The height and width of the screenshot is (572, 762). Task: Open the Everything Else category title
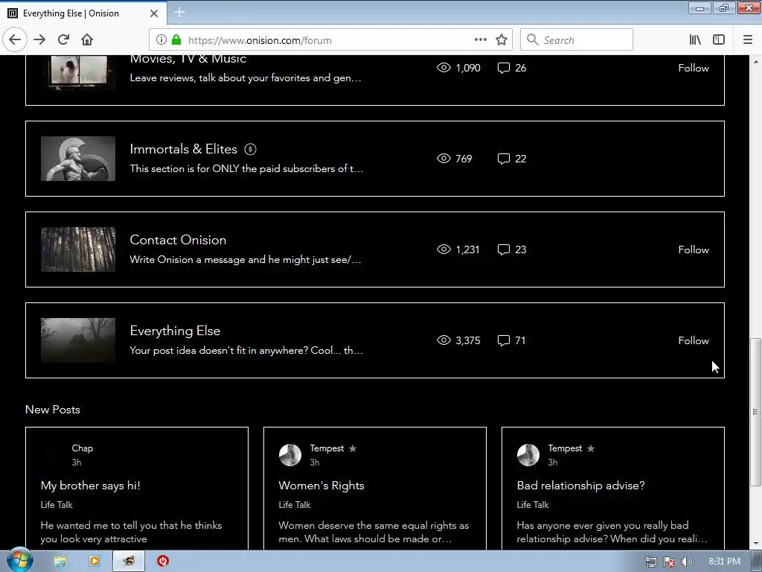(175, 331)
